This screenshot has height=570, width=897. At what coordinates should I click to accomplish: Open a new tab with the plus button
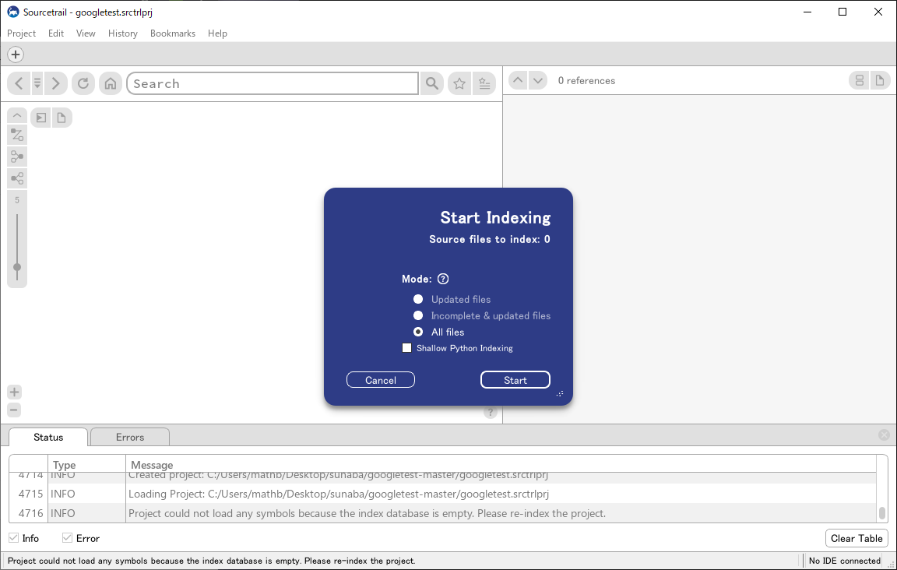point(16,55)
